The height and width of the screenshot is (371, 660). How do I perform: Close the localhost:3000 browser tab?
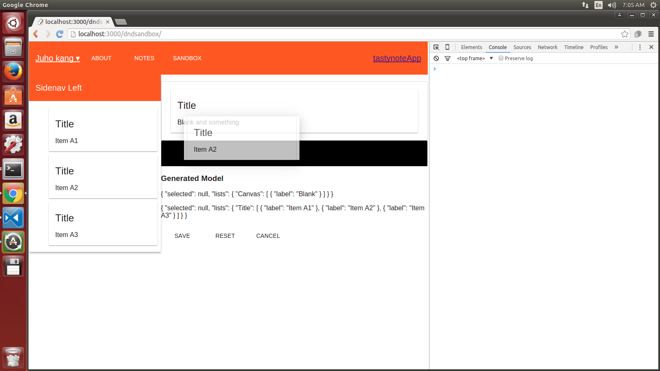(x=108, y=22)
